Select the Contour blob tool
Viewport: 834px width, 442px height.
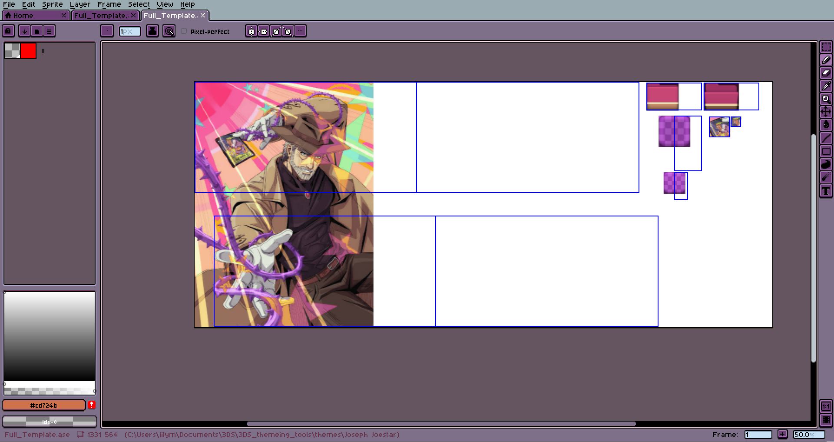(826, 164)
